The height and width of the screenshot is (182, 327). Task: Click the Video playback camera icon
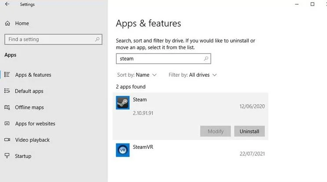[7, 139]
